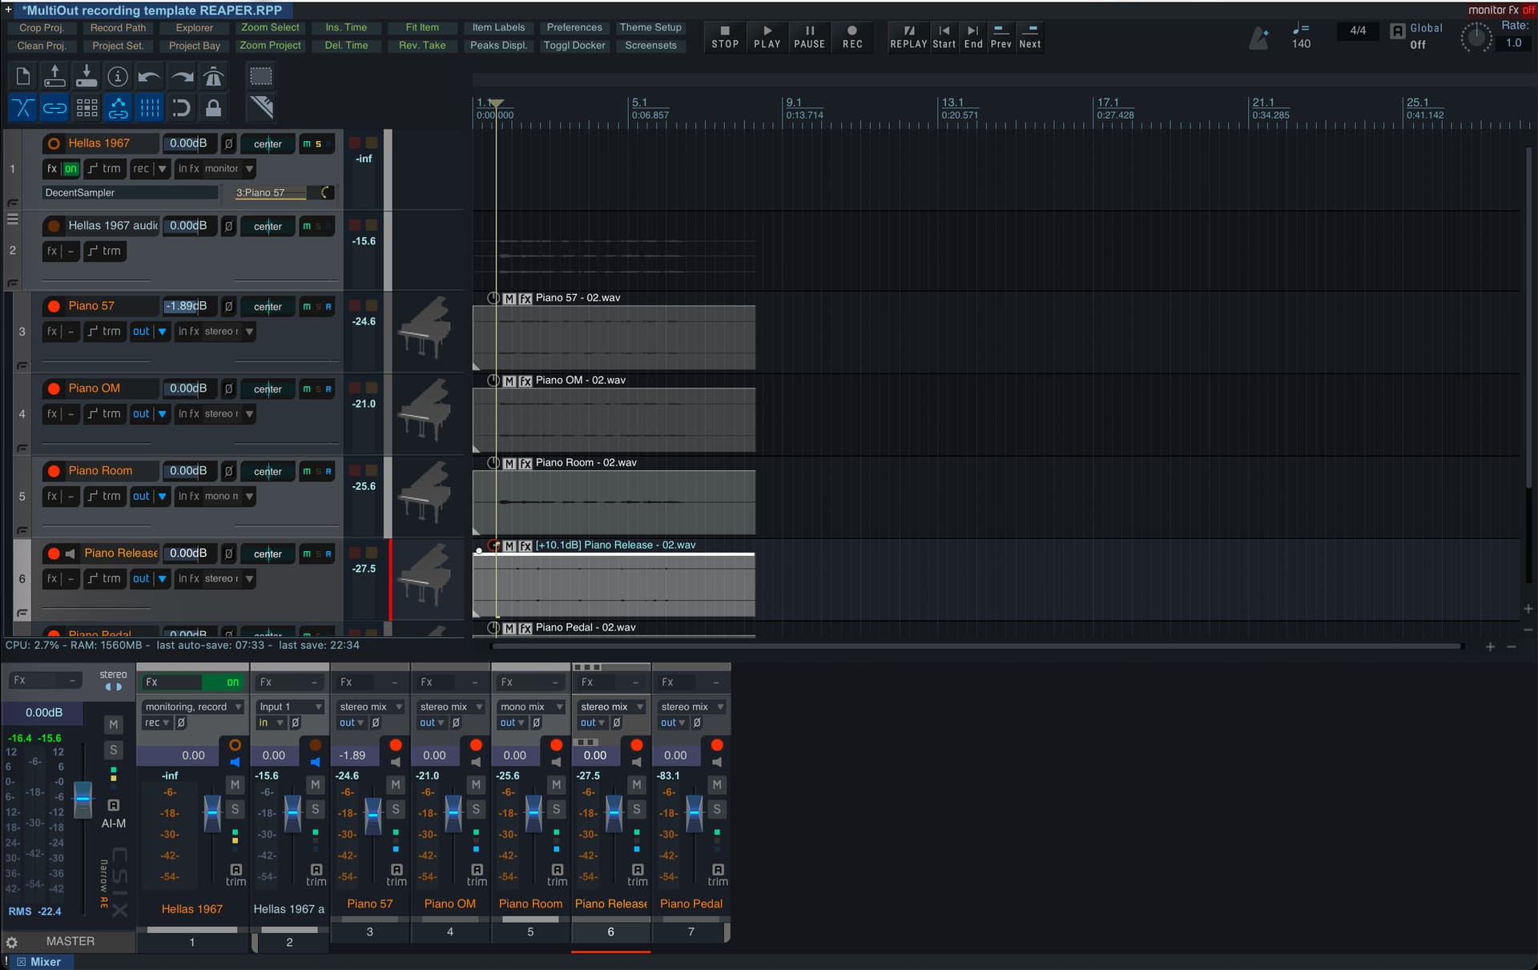Click the metronome icon in main toolbar
The height and width of the screenshot is (970, 1538).
[x=213, y=77]
